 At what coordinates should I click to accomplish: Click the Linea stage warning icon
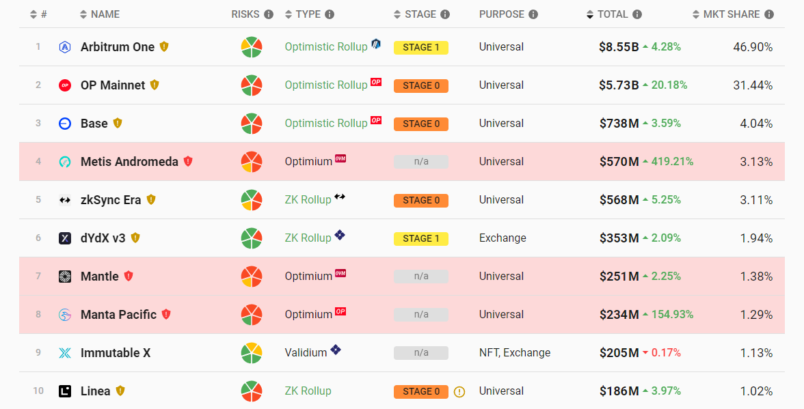pos(459,392)
